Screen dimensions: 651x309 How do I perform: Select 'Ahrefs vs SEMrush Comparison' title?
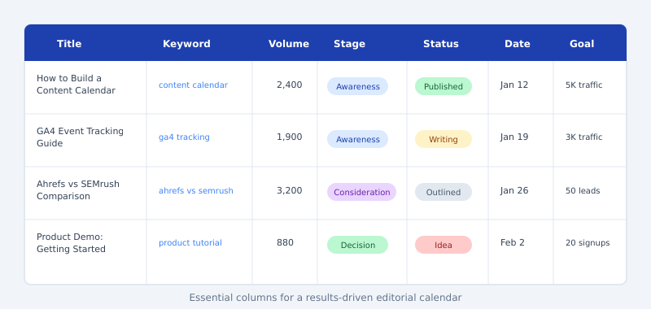click(78, 190)
